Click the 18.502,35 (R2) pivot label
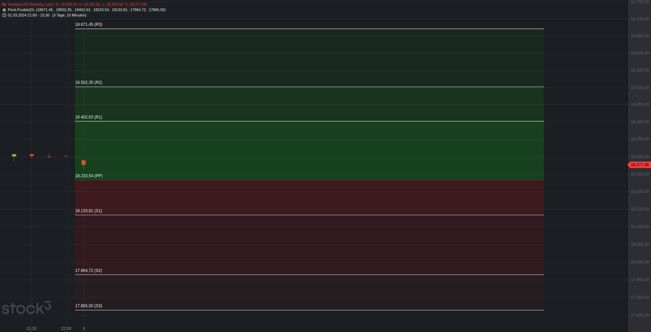The image size is (651, 332). (88, 82)
